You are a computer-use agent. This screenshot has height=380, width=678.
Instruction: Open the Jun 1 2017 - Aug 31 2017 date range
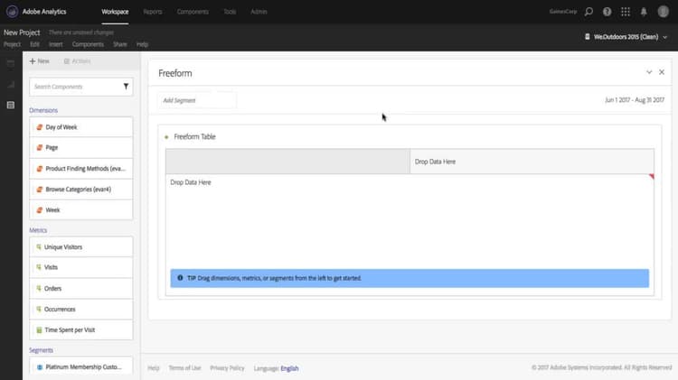click(x=635, y=100)
